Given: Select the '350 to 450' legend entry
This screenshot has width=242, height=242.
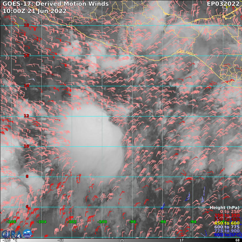Looking at the screenshot, I should tap(227, 219).
